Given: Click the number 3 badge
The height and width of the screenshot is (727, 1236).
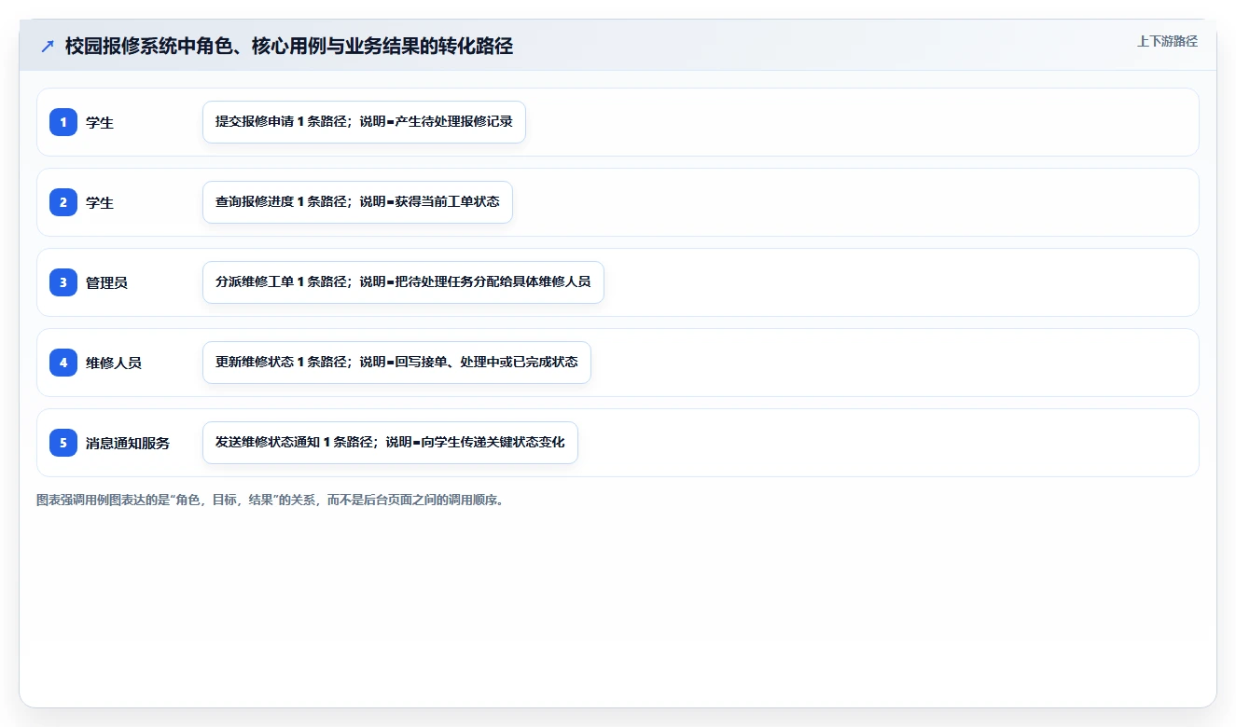Looking at the screenshot, I should 63,282.
